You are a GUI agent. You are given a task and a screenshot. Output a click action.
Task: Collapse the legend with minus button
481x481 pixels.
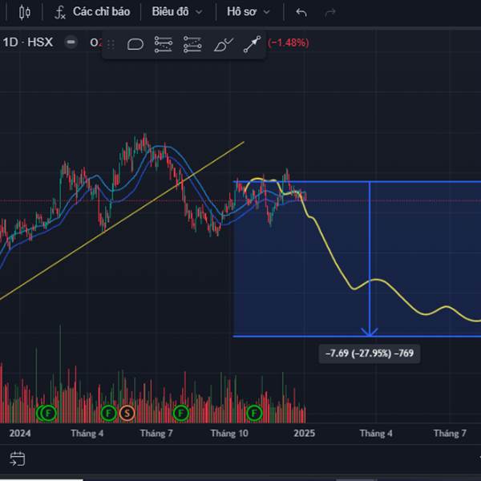click(x=71, y=42)
